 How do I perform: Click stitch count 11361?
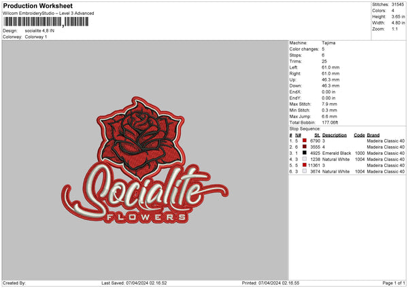314,165
